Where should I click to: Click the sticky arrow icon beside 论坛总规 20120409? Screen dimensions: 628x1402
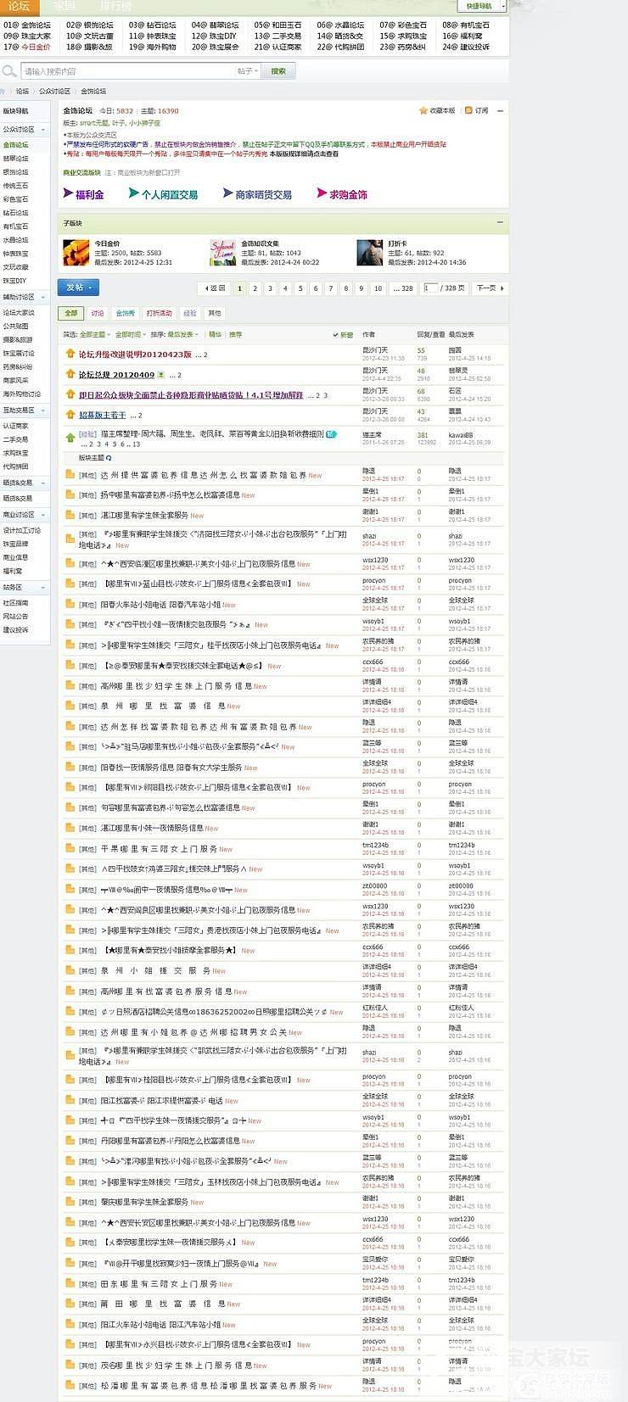coord(70,374)
